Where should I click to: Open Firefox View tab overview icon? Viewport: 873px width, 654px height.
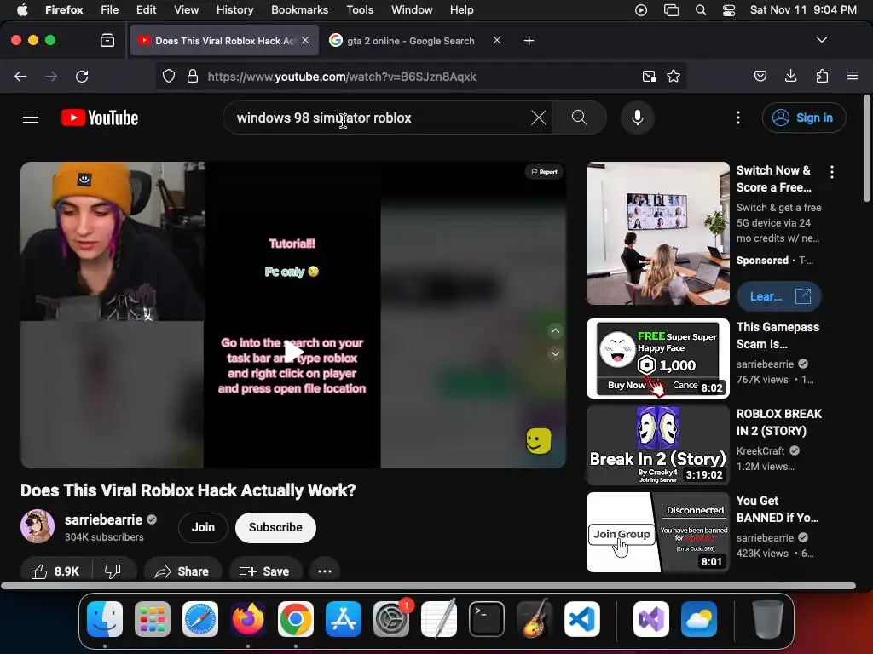(x=107, y=40)
